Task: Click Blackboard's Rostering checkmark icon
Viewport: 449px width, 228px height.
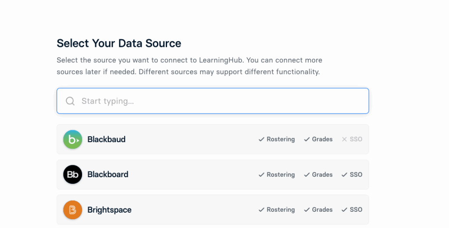Action: (x=261, y=175)
